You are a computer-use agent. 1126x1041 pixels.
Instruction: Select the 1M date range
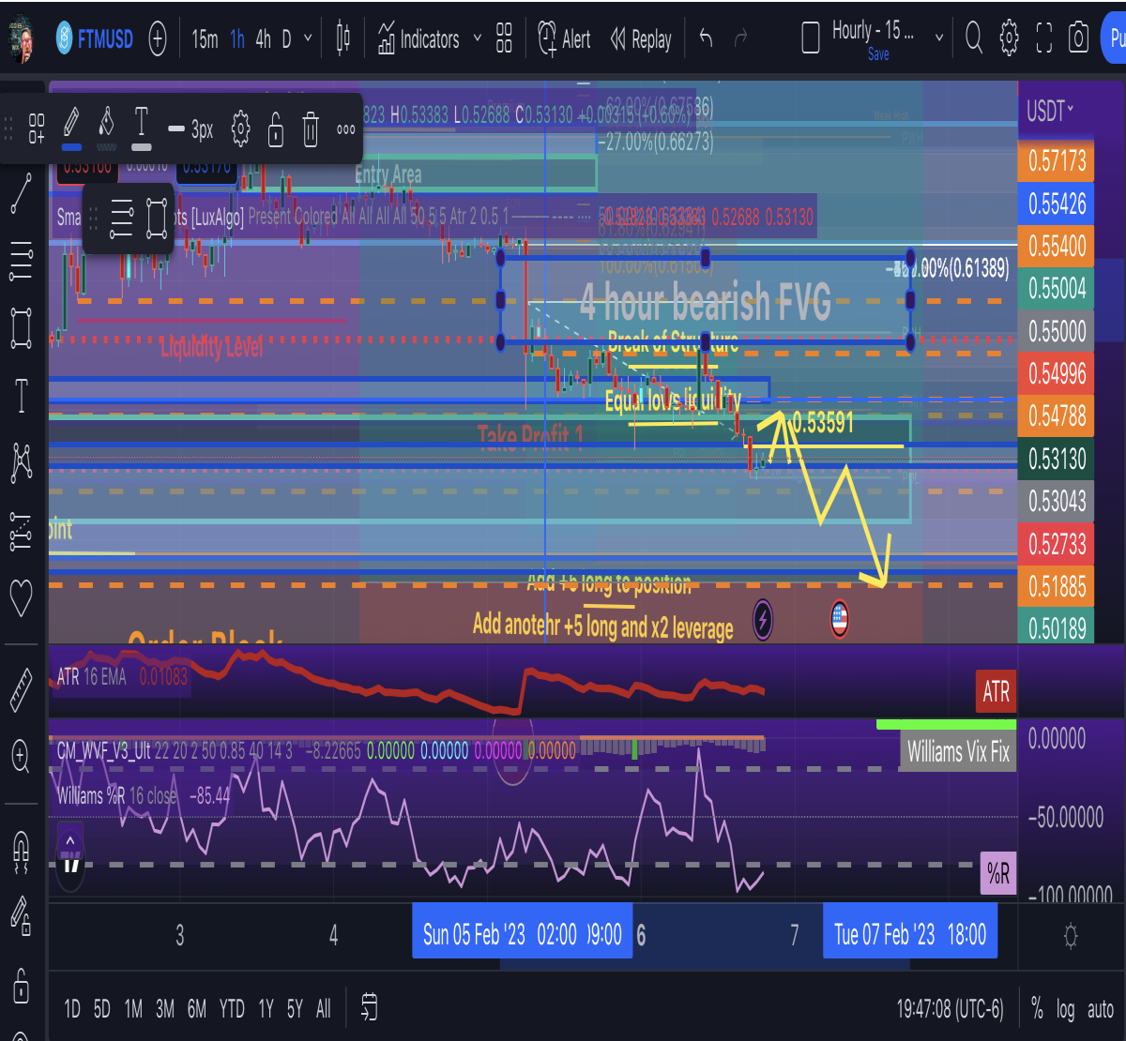point(133,1009)
